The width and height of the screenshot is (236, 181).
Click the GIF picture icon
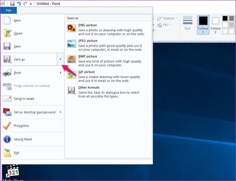(x=72, y=75)
